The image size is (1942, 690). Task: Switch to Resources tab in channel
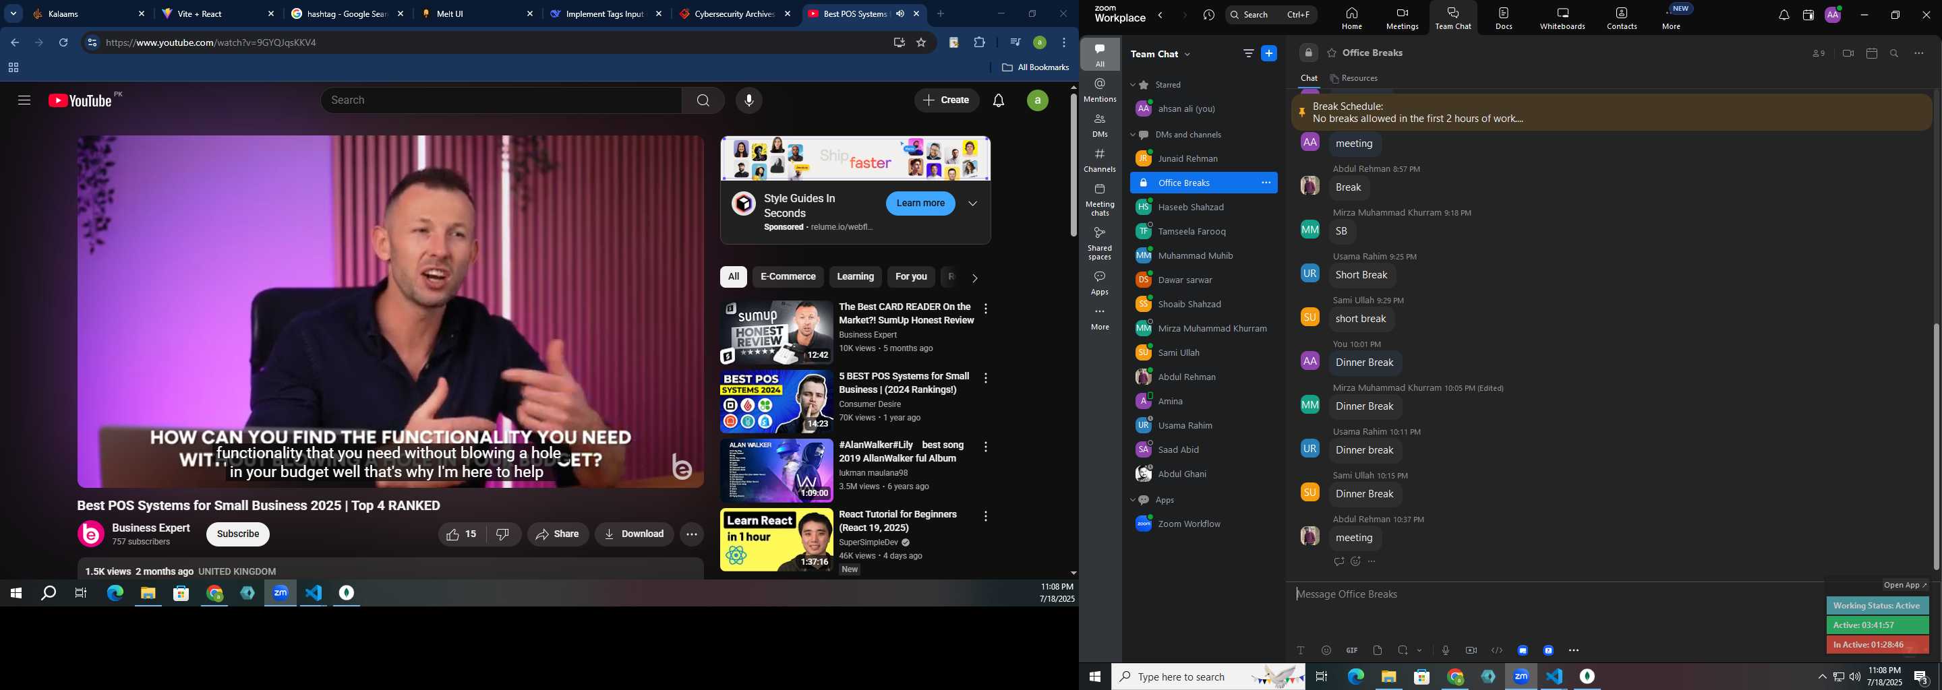[x=1354, y=78]
